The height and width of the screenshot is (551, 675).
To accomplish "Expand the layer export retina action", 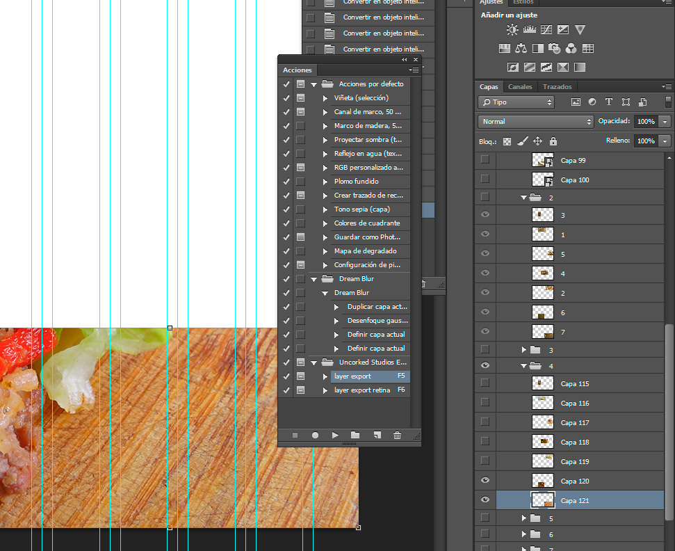I will 325,390.
